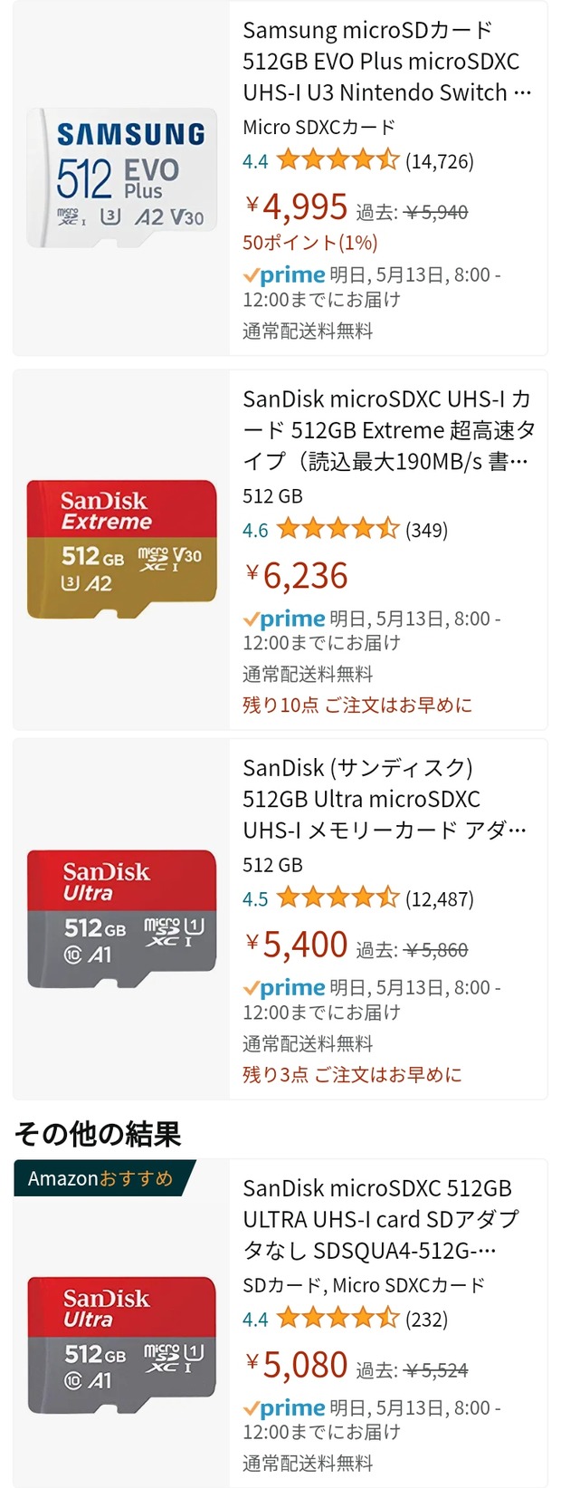561x1488 pixels.
Task: Click the ¥6,236 price
Action: (x=297, y=576)
